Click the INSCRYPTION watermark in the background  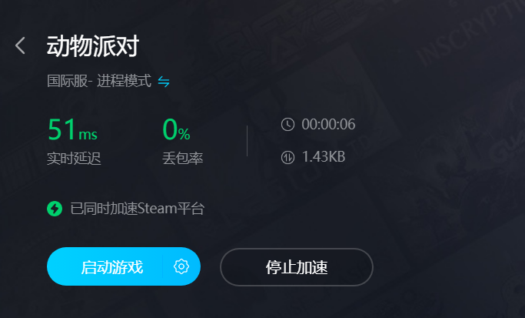click(469, 32)
